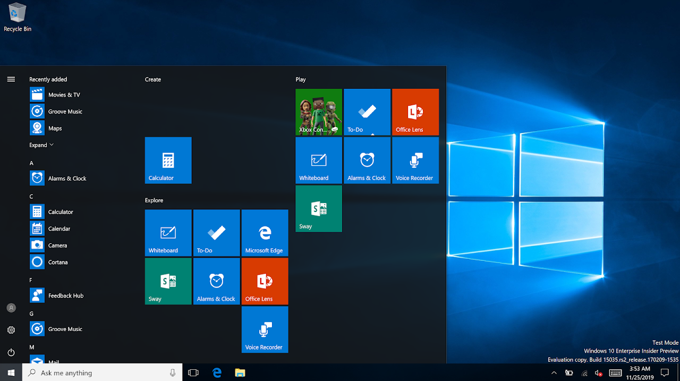Open the Whiteboard tile in the Explore group

[168, 233]
